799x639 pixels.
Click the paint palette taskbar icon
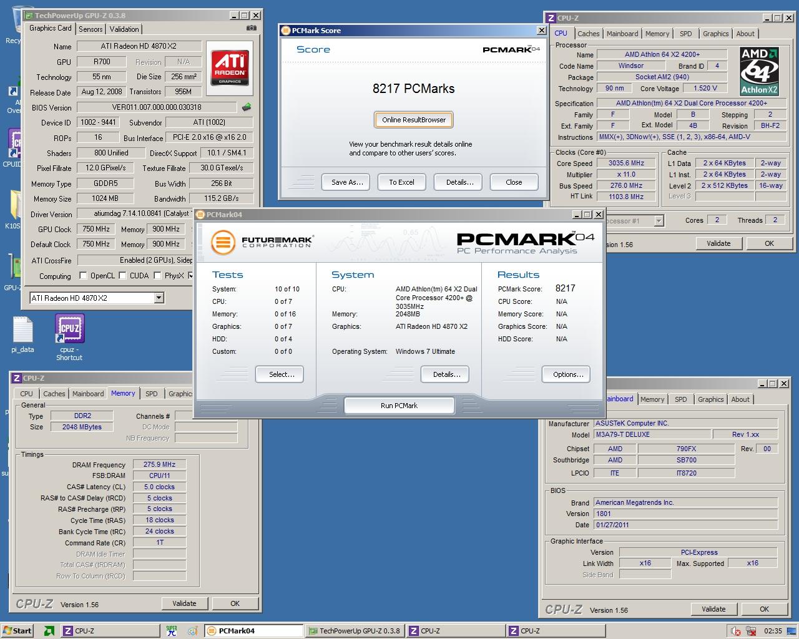click(x=192, y=631)
